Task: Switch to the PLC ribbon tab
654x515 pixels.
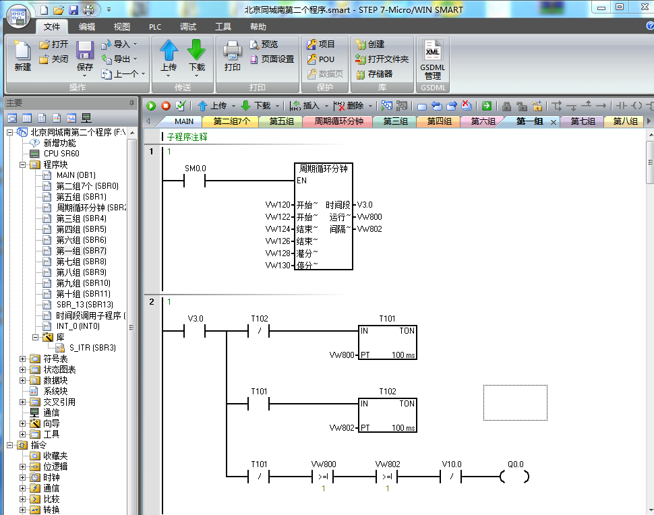Action: point(155,27)
